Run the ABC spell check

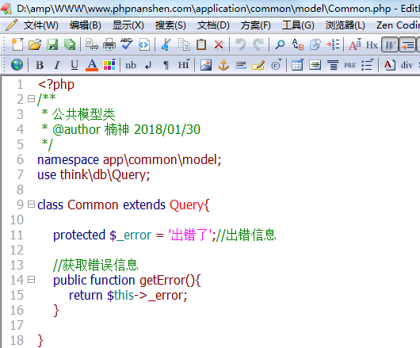coord(127,44)
